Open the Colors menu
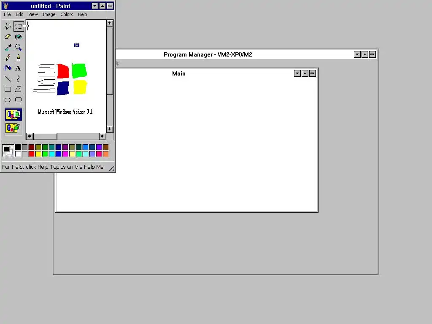The image size is (432, 324). click(67, 14)
